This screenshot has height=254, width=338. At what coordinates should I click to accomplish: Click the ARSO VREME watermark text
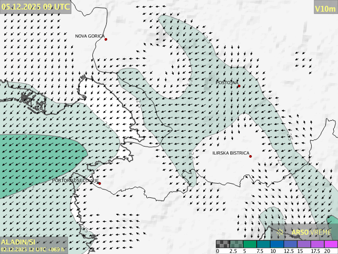pyautogui.click(x=311, y=232)
